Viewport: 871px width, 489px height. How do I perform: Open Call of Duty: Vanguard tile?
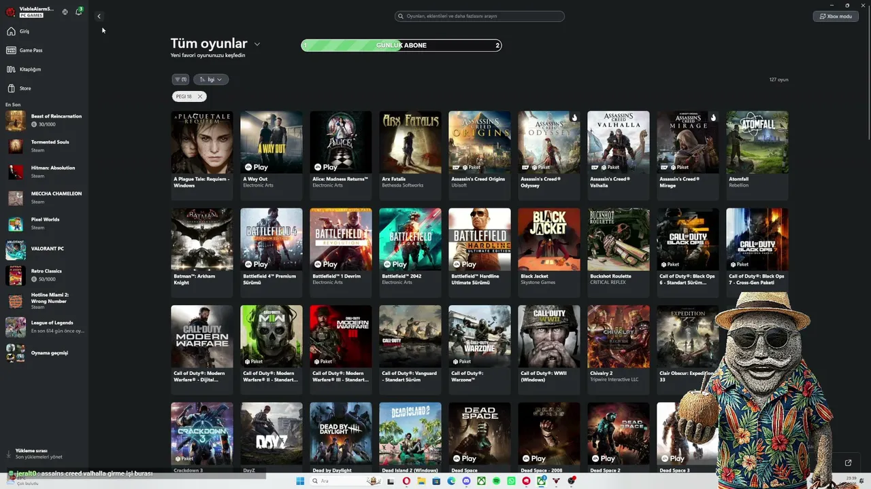410,350
